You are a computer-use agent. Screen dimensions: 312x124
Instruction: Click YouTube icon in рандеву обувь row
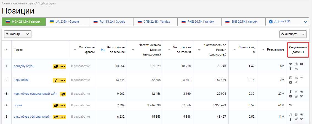302,64
